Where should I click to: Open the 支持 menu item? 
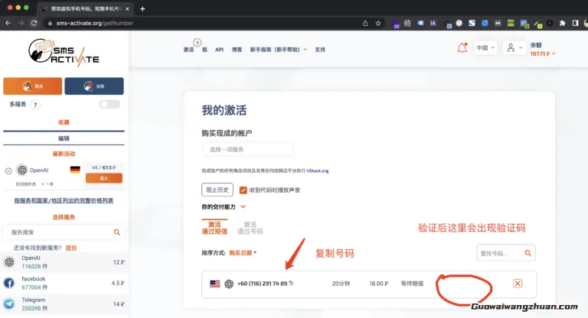320,50
